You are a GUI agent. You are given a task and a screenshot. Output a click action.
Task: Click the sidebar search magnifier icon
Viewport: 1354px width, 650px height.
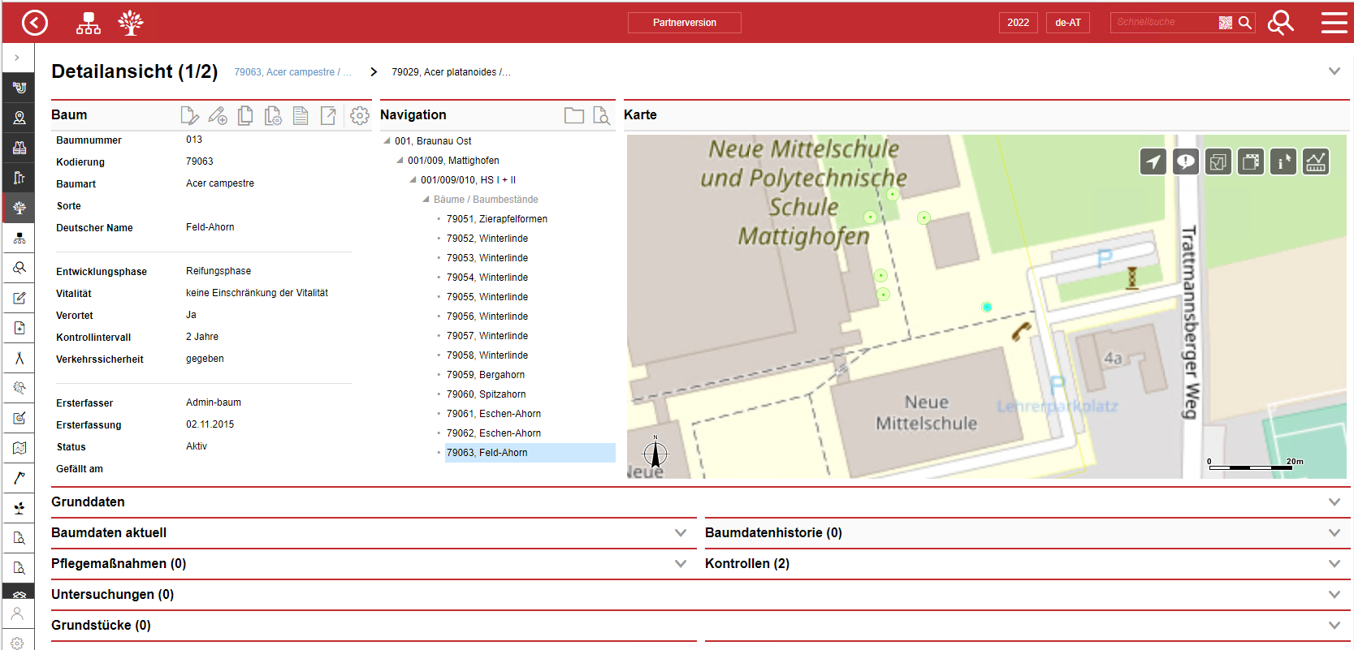coord(19,268)
